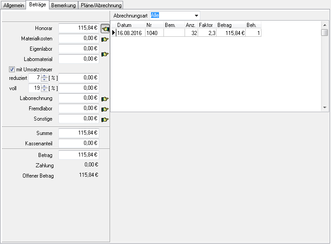Click the hand icon next to Honorar

pyautogui.click(x=105, y=29)
